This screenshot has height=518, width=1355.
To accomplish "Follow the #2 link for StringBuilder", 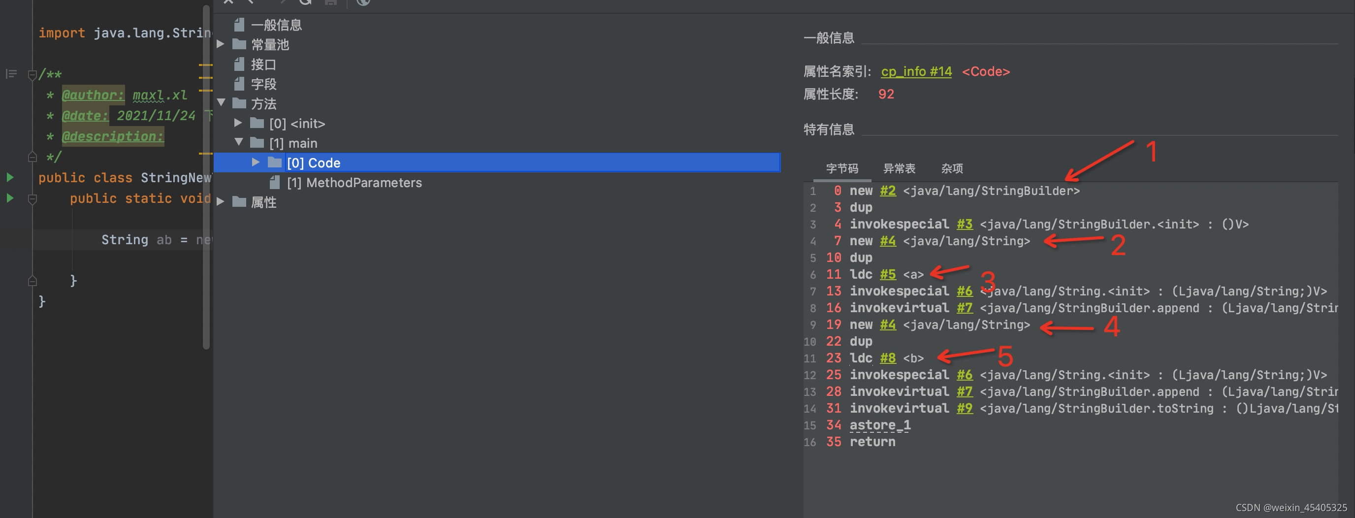I will (x=888, y=191).
